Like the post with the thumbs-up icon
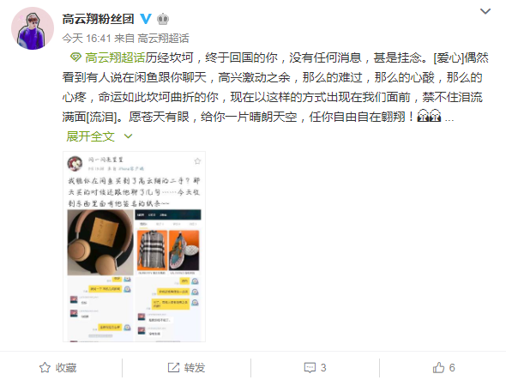506x380 pixels. click(438, 367)
